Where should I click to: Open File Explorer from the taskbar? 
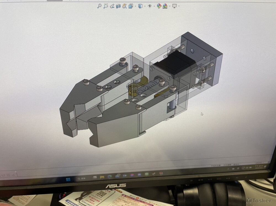[x=102, y=177]
